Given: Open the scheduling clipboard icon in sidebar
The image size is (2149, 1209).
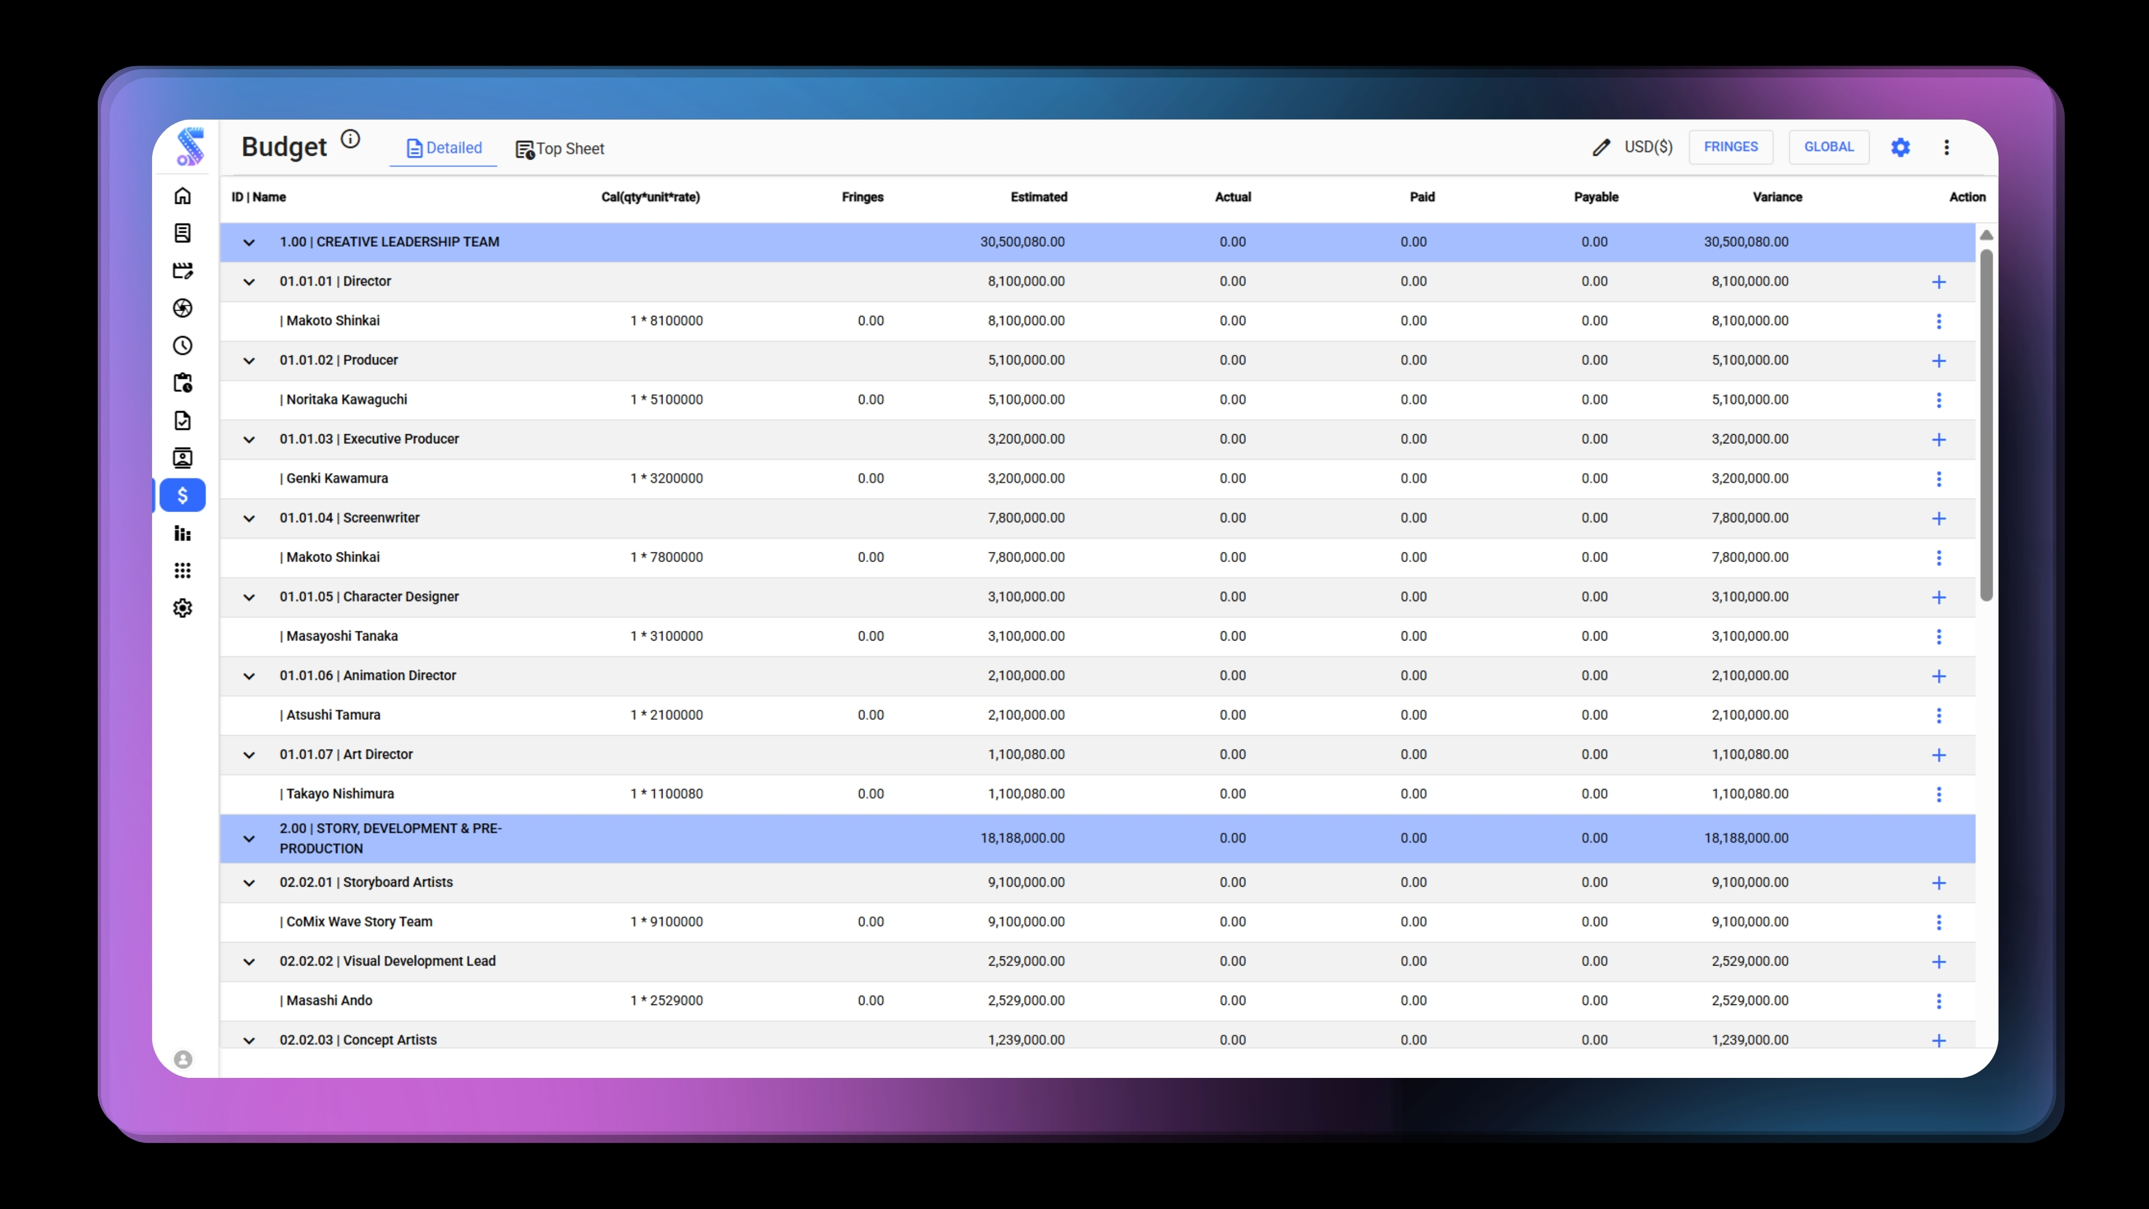Looking at the screenshot, I should pos(183,382).
